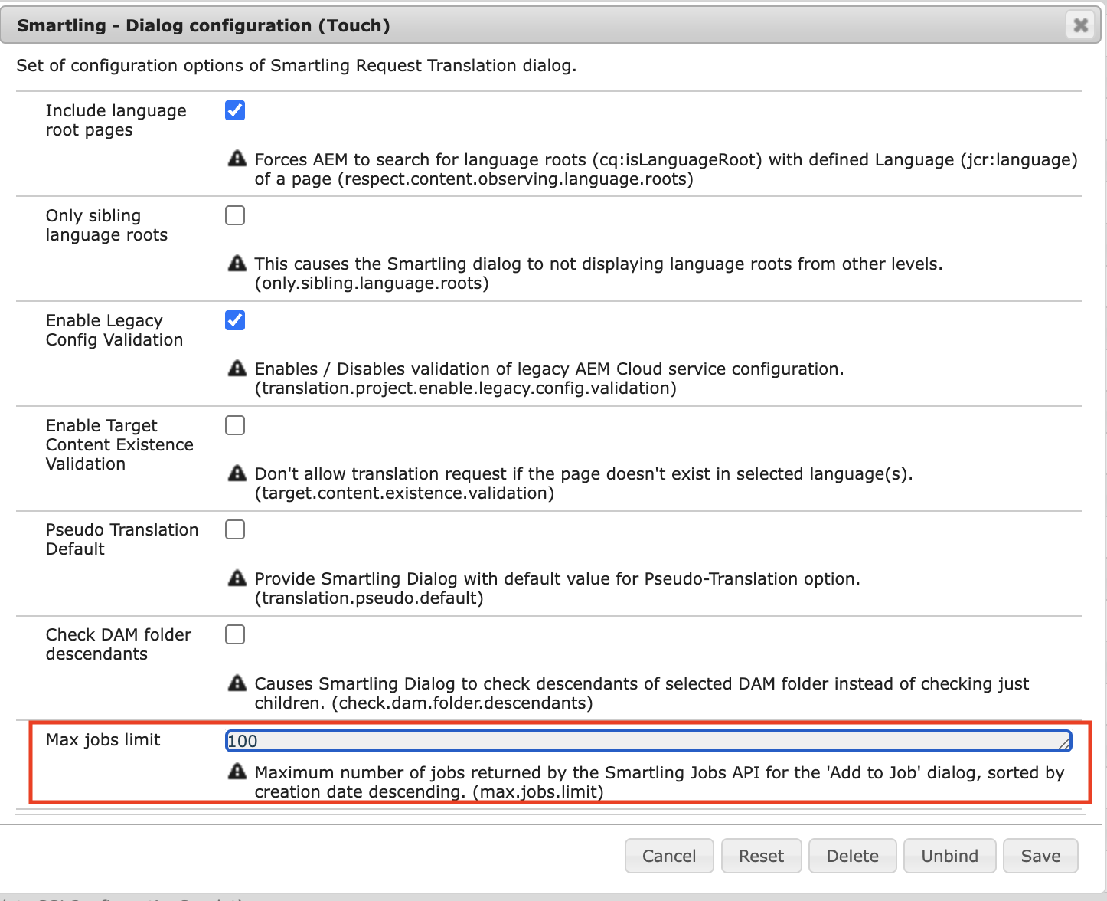Enable Check DAM folder descendants checkbox
Screen dimensions: 1107x901
[235, 634]
